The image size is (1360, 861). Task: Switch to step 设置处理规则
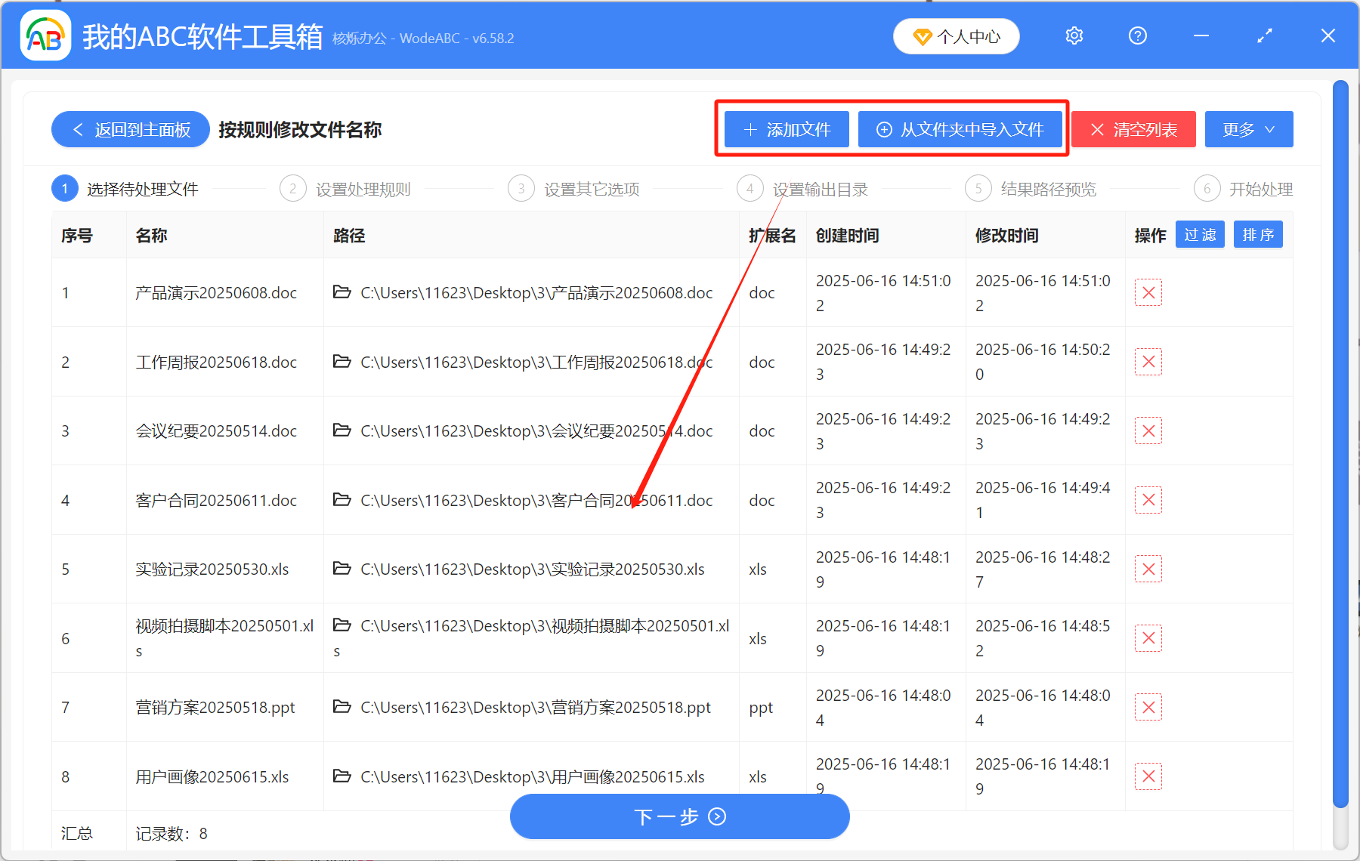(361, 189)
